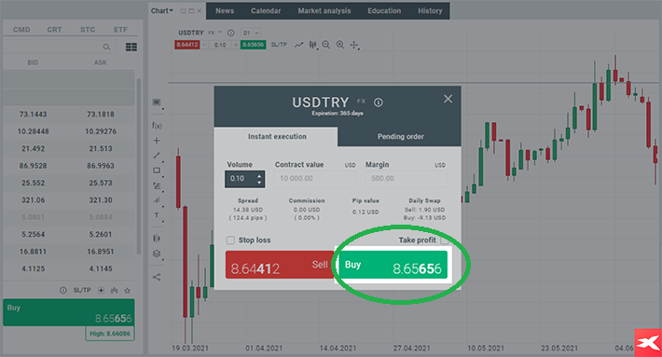Screen dimensions: 662x357
Task: Maximize the chart panel icon
Action: click(191, 11)
